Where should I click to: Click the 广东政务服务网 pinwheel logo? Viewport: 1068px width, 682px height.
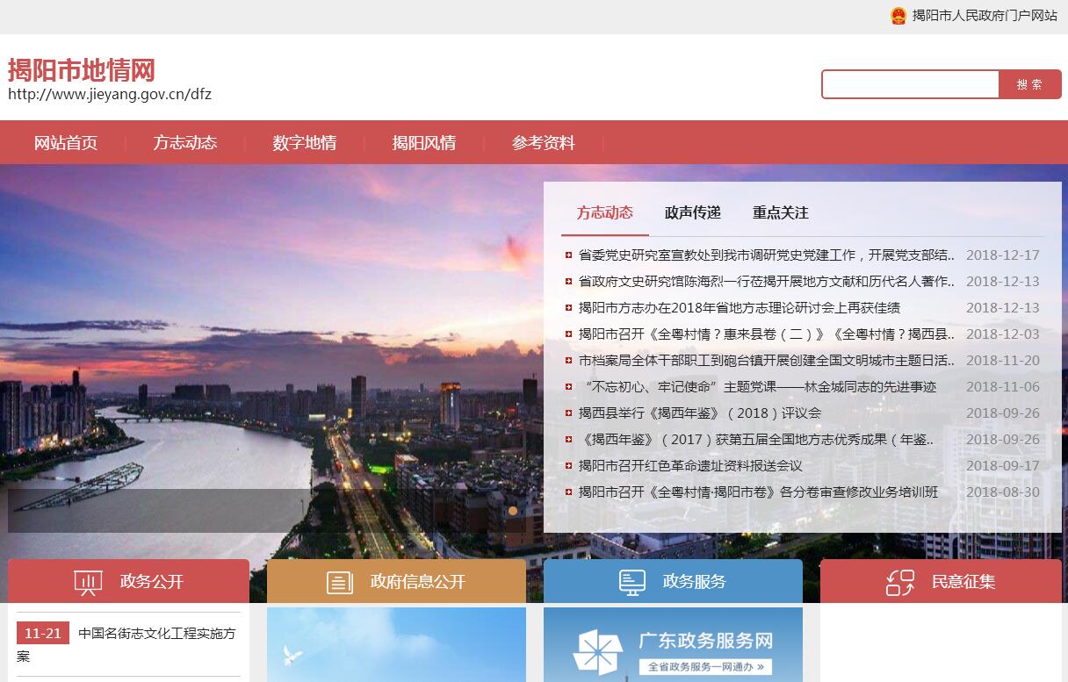point(597,654)
